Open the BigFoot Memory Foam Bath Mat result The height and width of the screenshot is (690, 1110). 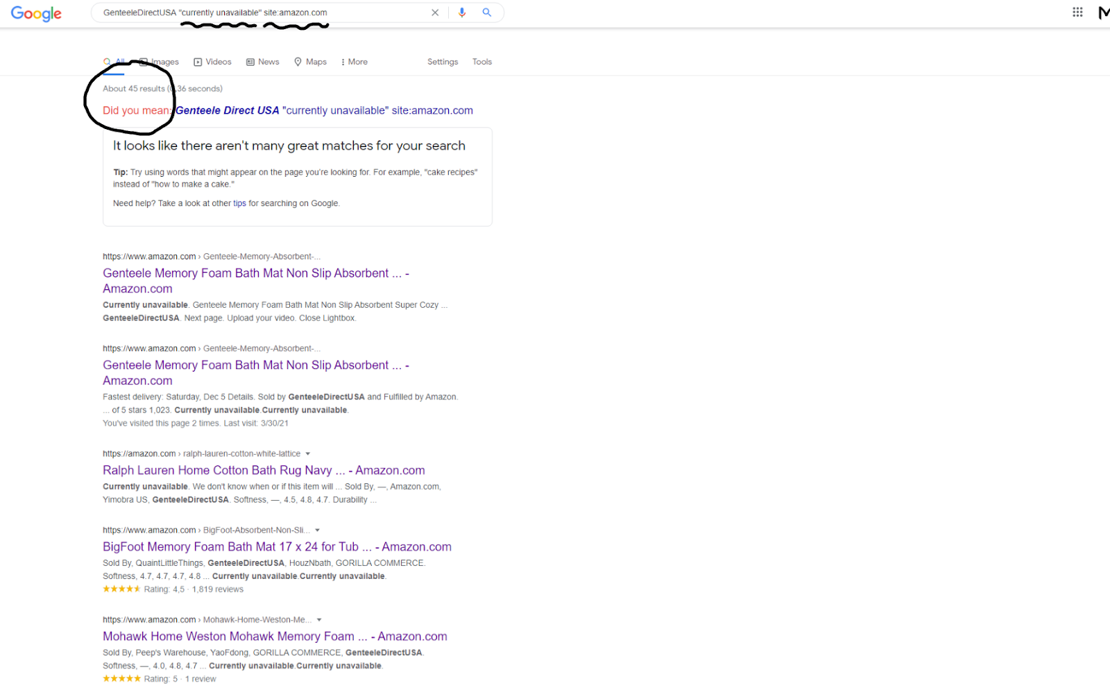point(277,546)
